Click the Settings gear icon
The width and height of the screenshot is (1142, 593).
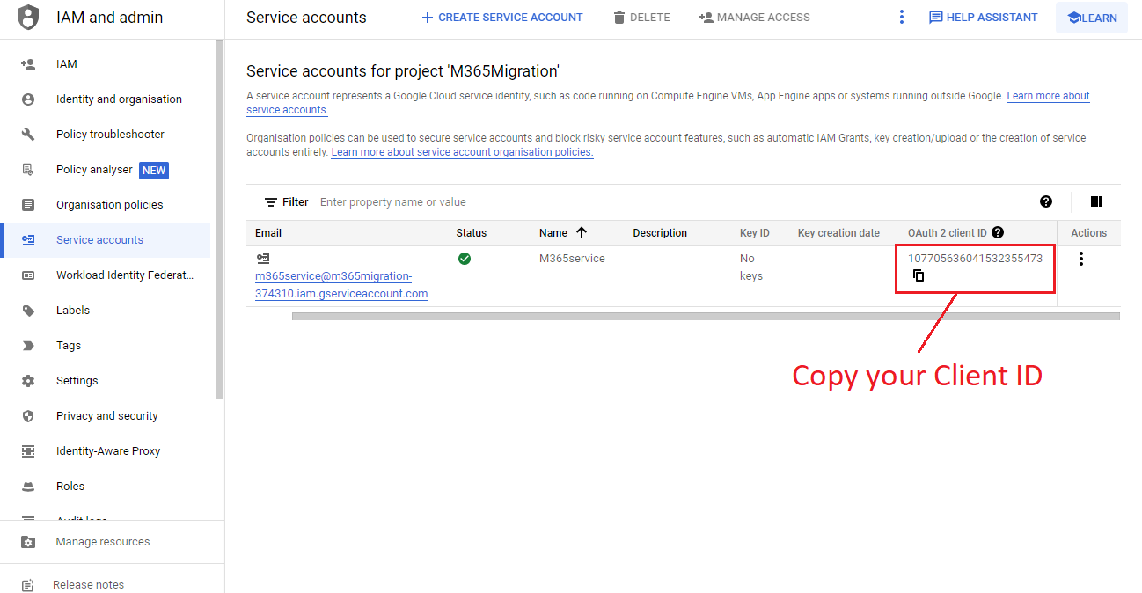(x=28, y=381)
